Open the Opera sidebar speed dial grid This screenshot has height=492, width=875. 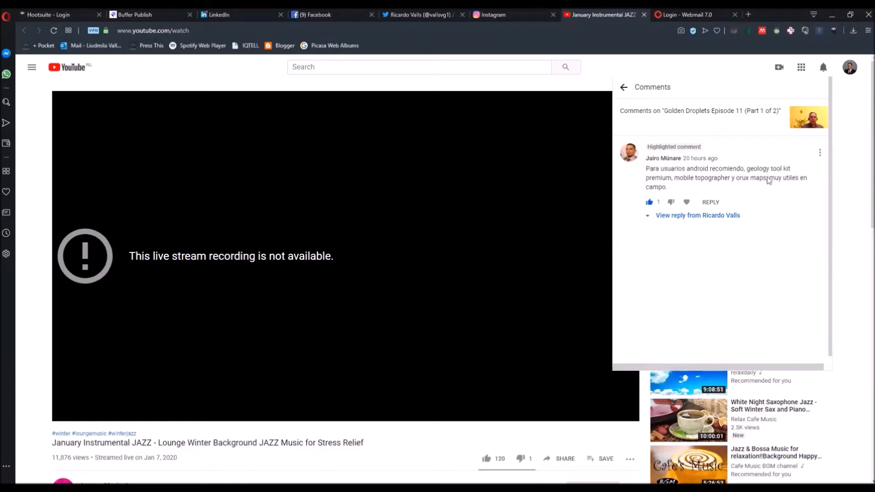(6, 171)
